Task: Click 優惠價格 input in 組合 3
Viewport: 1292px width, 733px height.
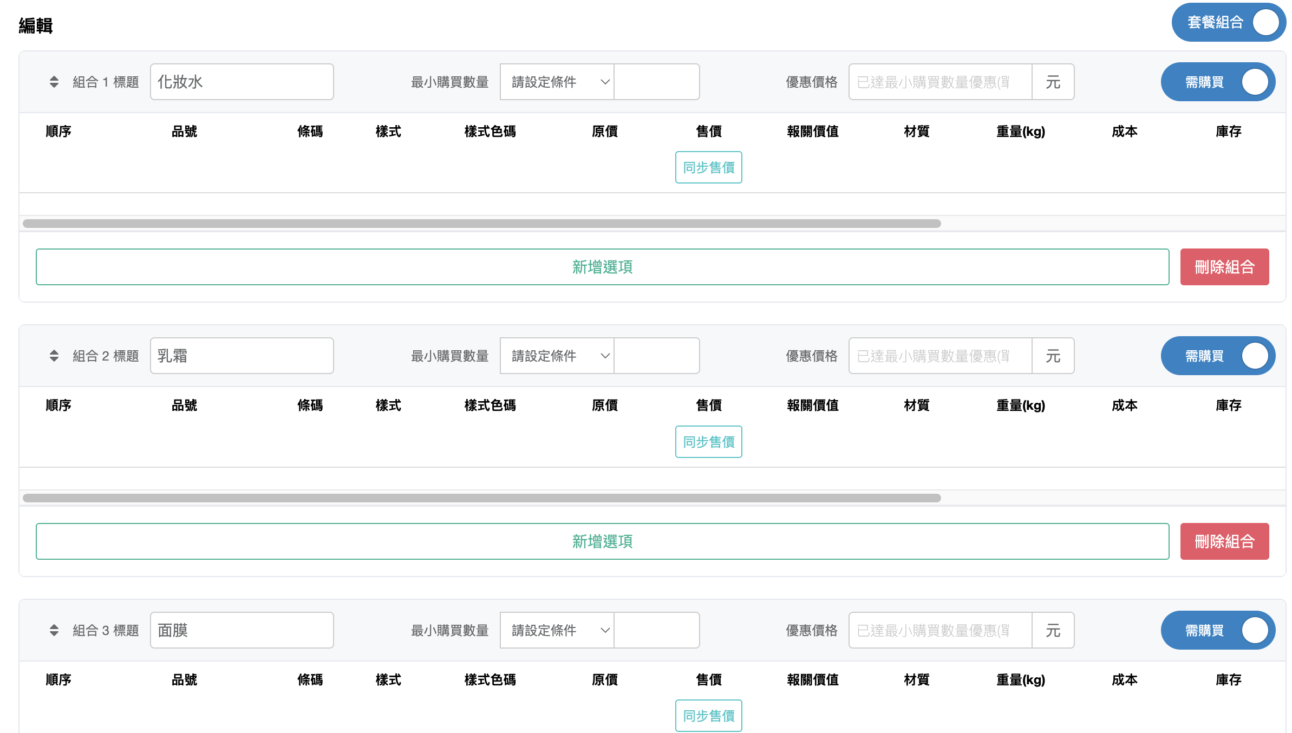Action: [940, 630]
